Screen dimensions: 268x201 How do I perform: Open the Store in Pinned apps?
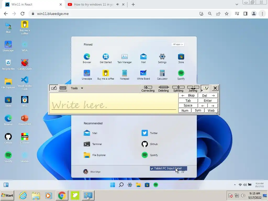click(181, 58)
